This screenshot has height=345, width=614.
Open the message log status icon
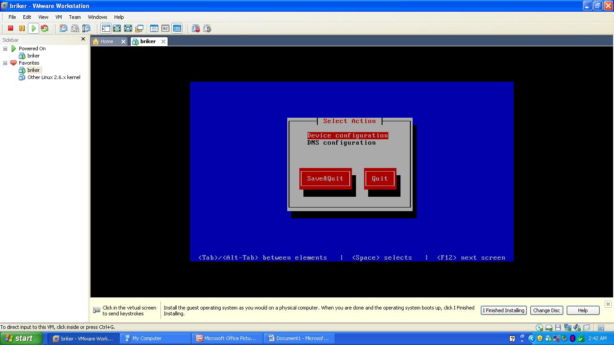(601, 327)
